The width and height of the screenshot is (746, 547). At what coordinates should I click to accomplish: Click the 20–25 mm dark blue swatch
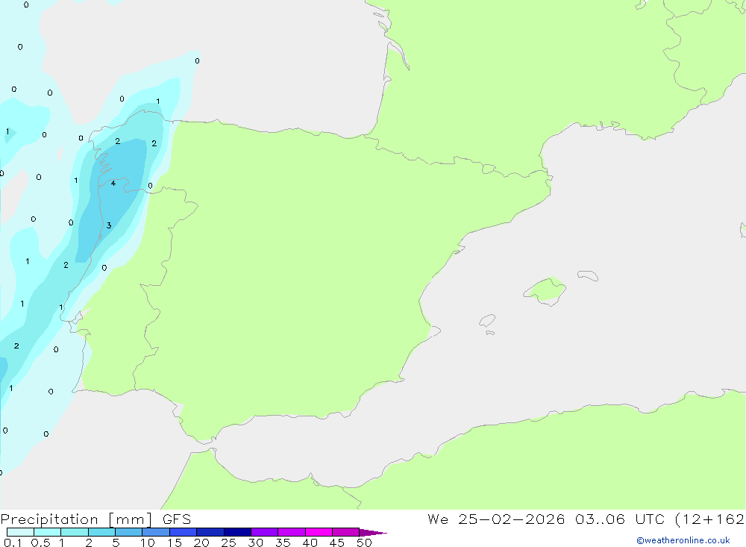click(x=210, y=532)
